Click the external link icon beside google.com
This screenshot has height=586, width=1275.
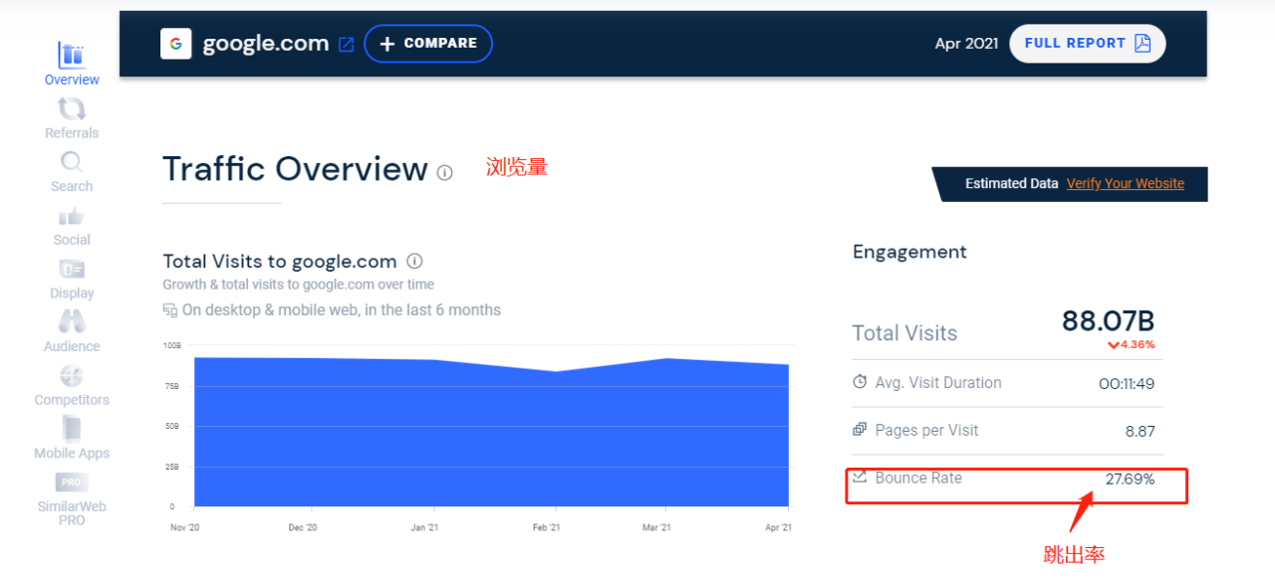[x=346, y=44]
